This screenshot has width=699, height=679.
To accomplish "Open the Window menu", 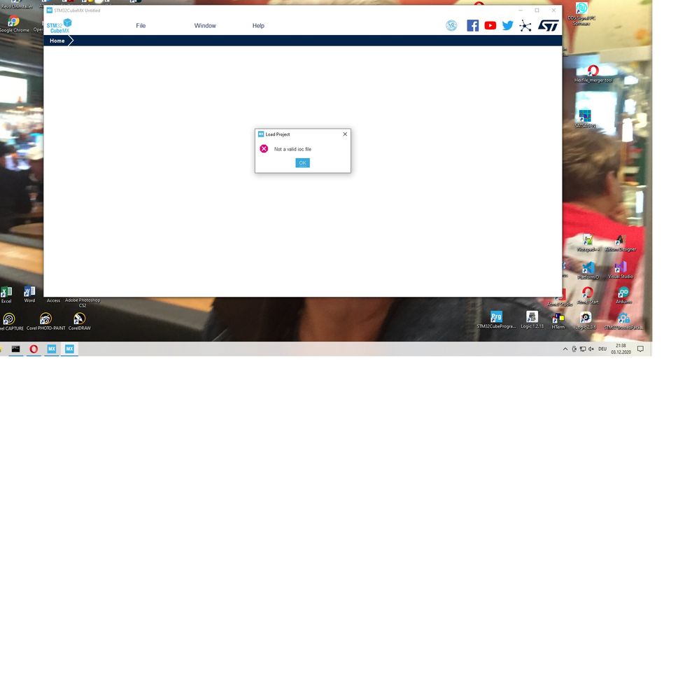I will (x=204, y=26).
